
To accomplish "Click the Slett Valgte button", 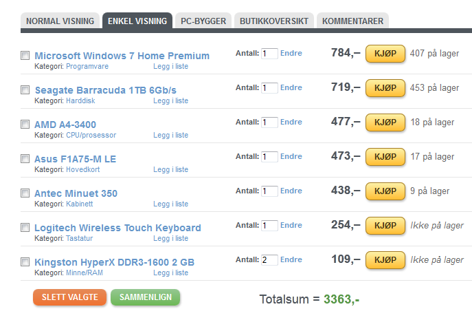I will pos(70,297).
